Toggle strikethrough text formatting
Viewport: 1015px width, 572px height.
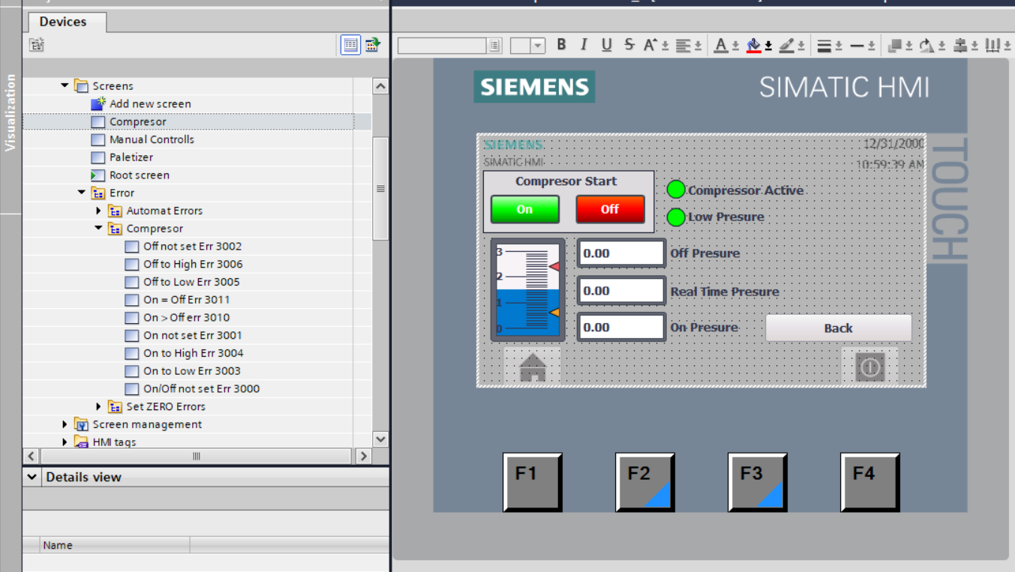pos(629,45)
